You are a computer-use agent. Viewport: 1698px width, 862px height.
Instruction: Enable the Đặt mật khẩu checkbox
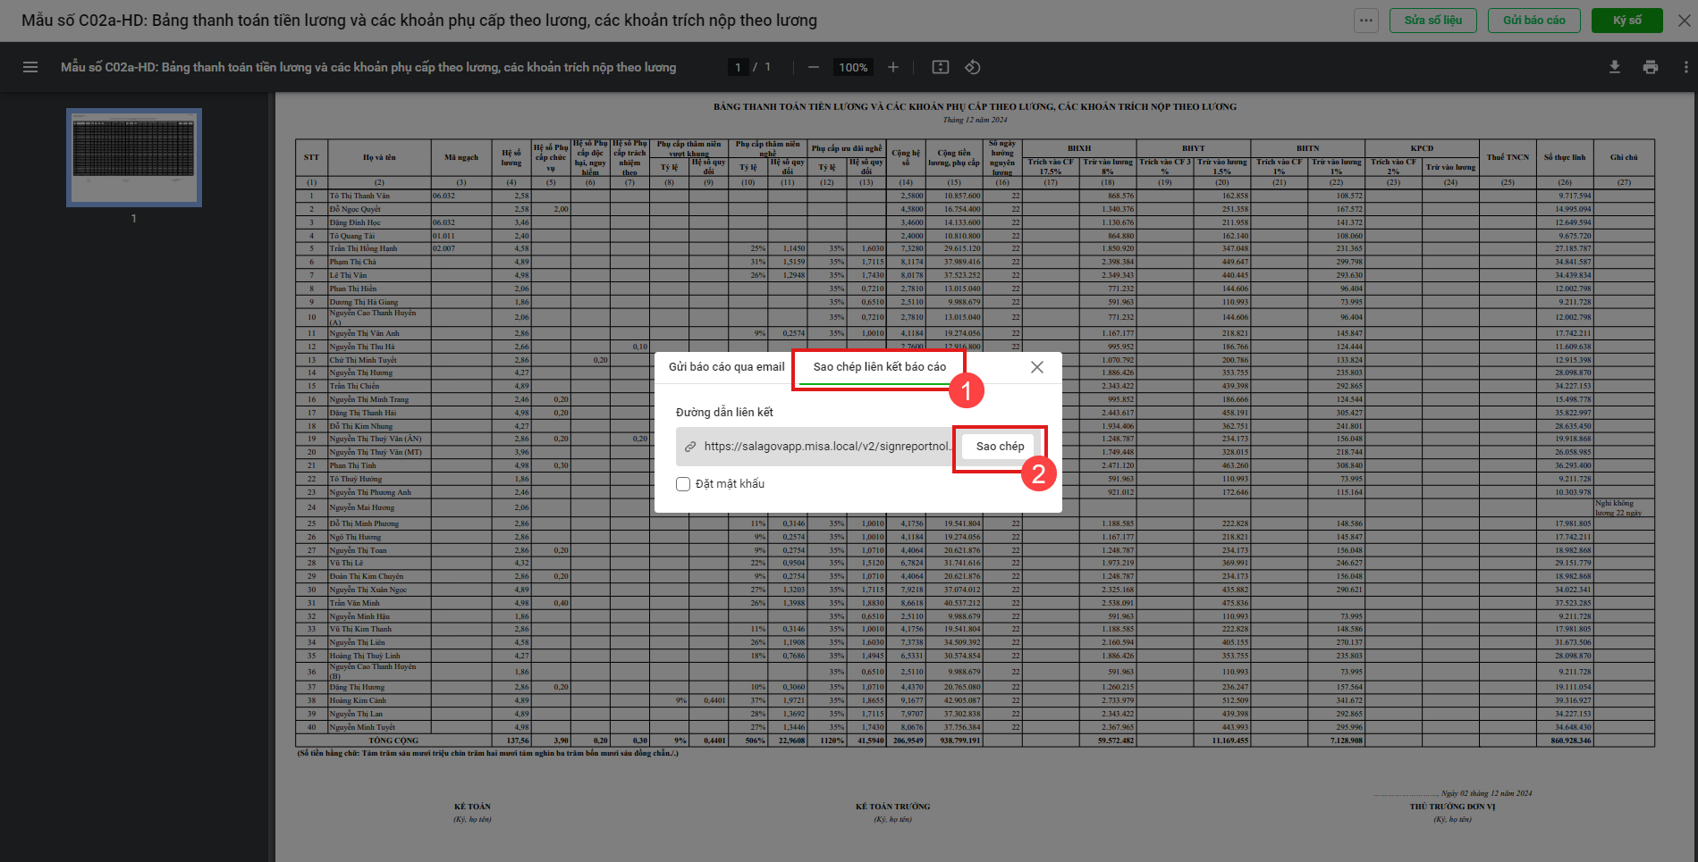click(x=683, y=484)
